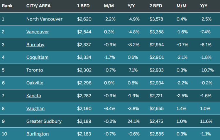The image size is (220, 140).
Task: Open the Greater Sudbury link
Action: click(44, 121)
